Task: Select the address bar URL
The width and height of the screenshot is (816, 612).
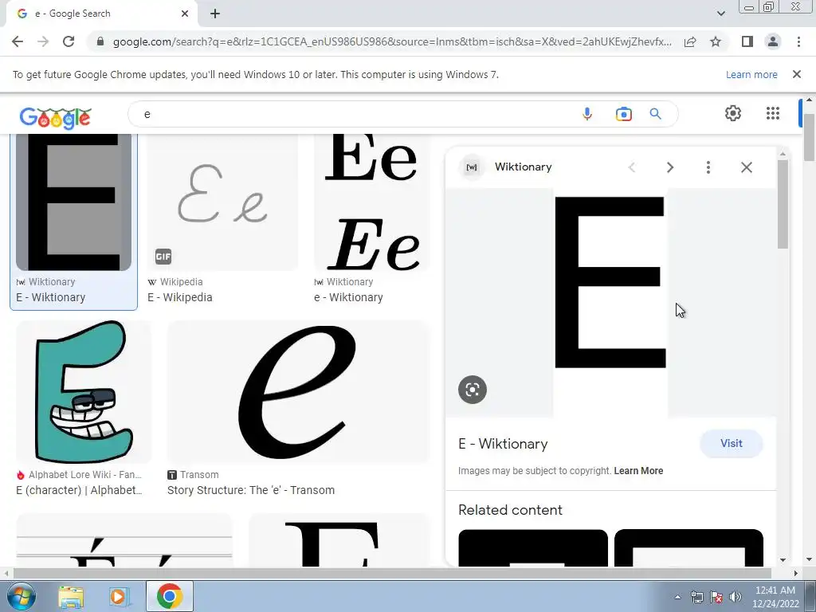Action: coord(392,41)
